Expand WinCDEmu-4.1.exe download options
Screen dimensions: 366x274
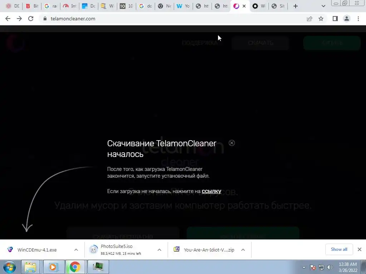76,250
